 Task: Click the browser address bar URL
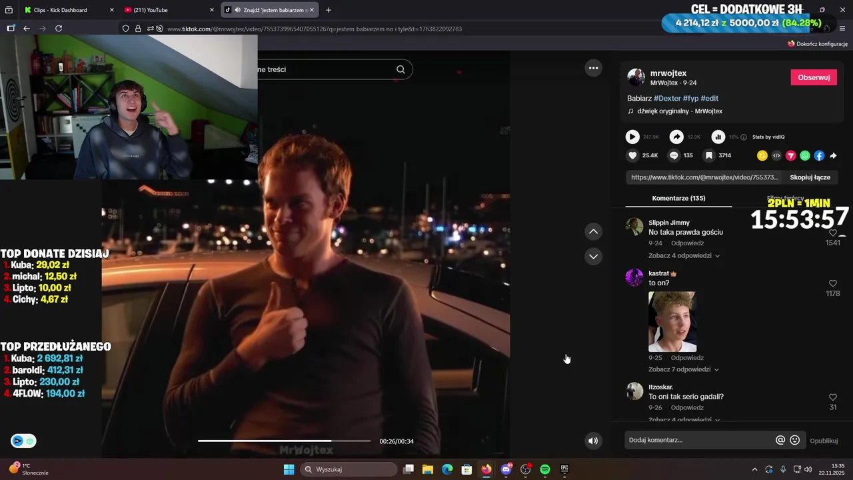(315, 29)
